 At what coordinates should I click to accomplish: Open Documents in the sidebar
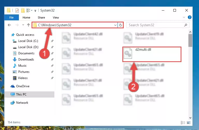[x=26, y=53]
